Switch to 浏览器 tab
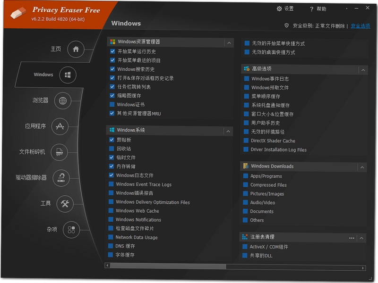 click(x=40, y=100)
